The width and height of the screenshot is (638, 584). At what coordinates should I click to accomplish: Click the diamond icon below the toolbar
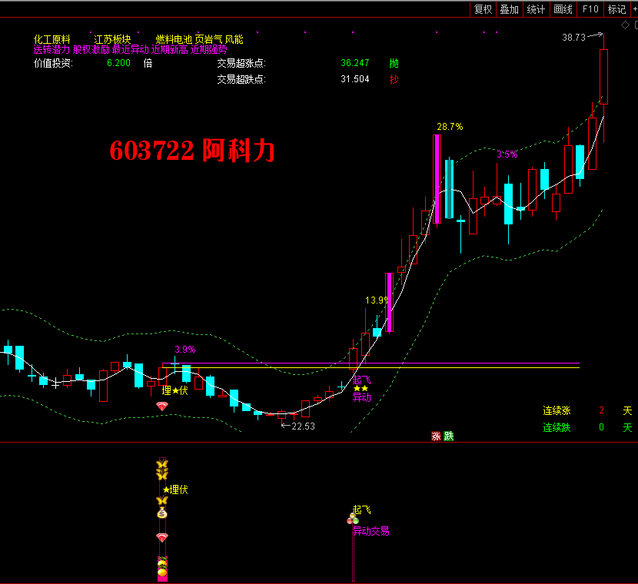tap(625, 26)
